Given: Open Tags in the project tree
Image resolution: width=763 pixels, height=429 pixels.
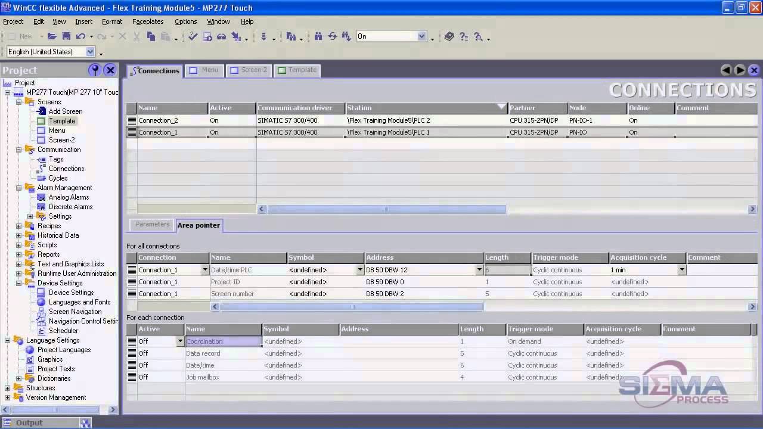Looking at the screenshot, I should 56,159.
